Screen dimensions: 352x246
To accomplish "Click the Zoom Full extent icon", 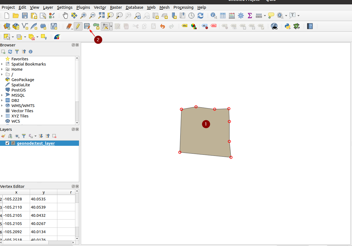I will coord(101,16).
